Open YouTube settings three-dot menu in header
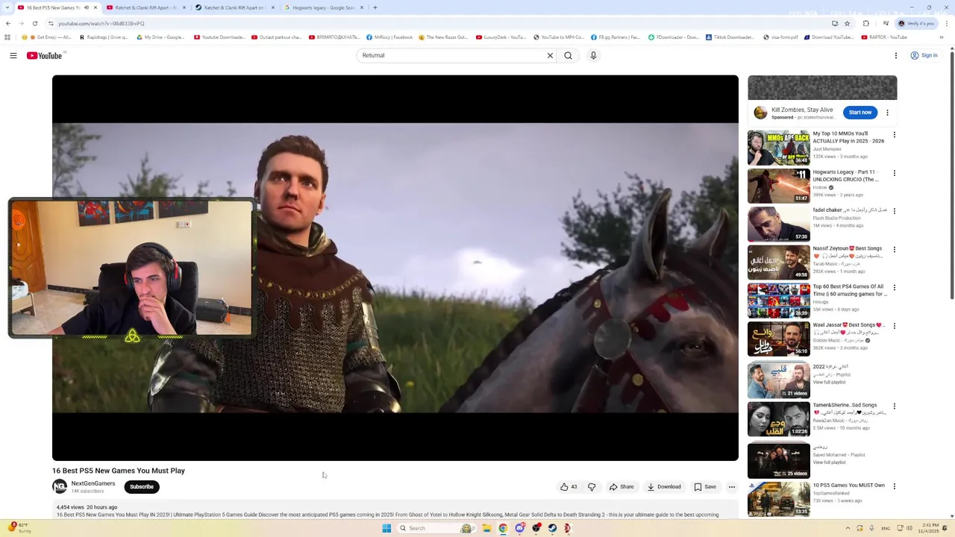The height and width of the screenshot is (537, 955). [x=896, y=55]
